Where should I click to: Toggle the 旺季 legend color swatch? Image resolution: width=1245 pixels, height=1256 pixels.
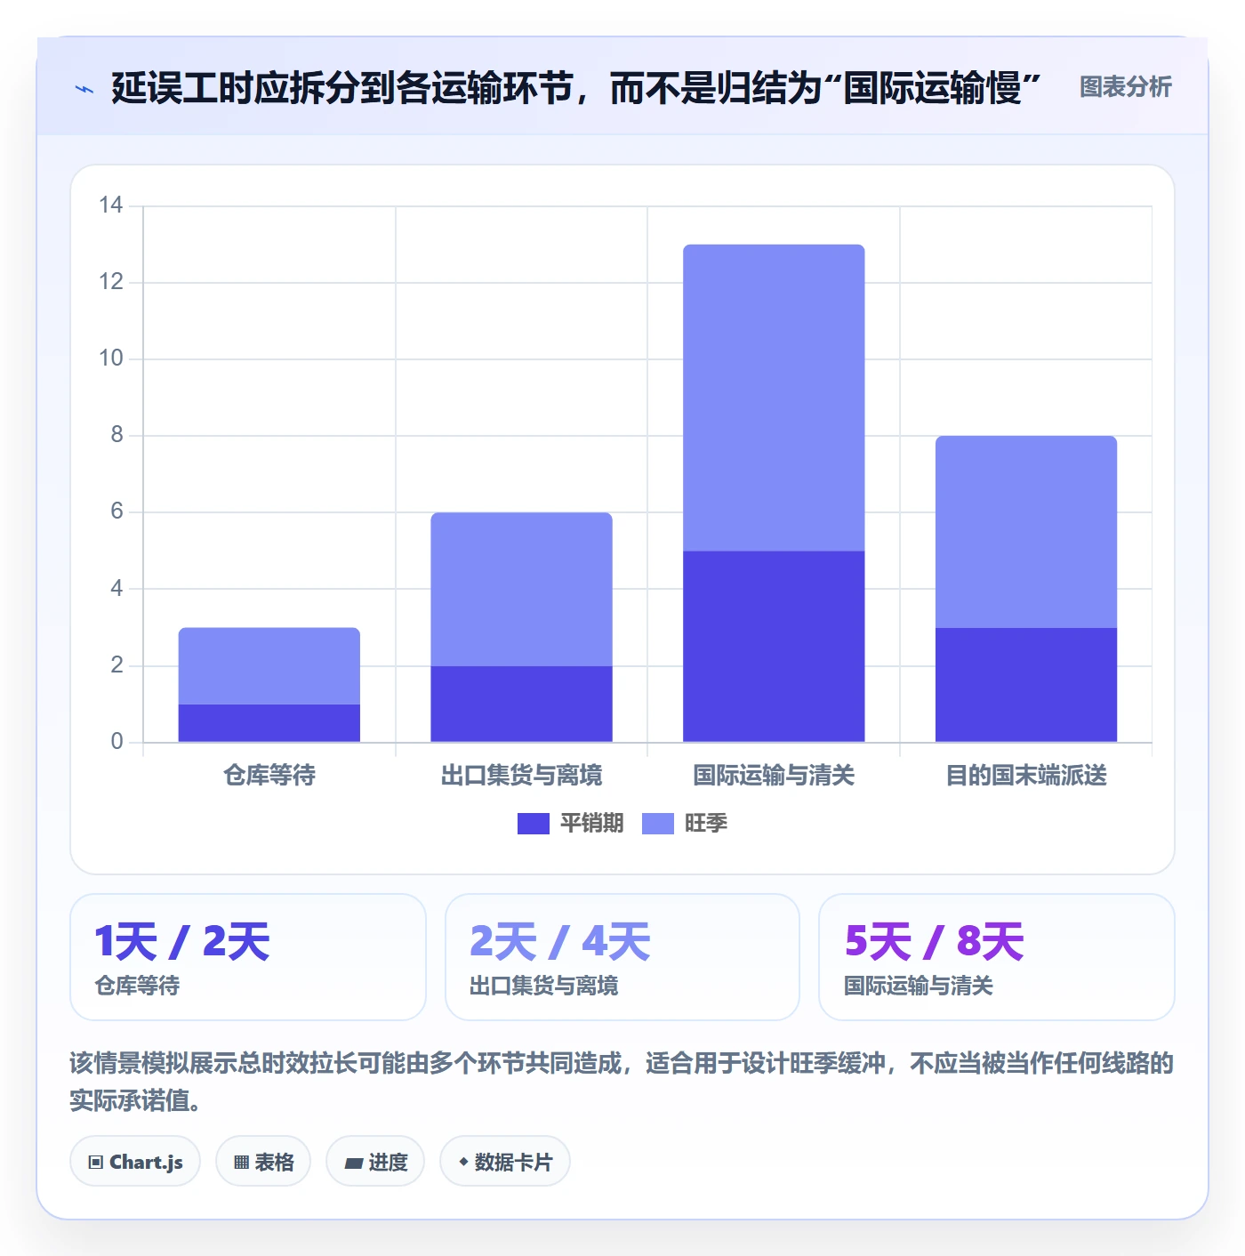pyautogui.click(x=658, y=824)
